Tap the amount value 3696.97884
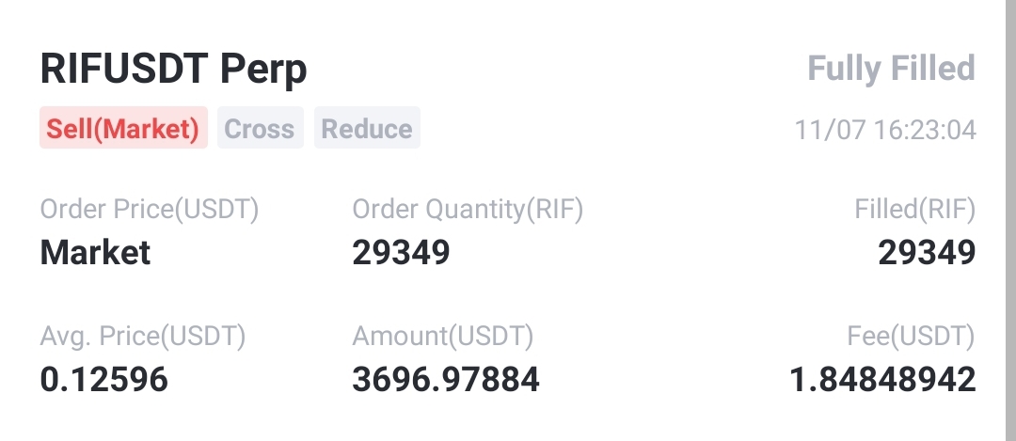Viewport: 1016px width, 441px height. coord(446,379)
